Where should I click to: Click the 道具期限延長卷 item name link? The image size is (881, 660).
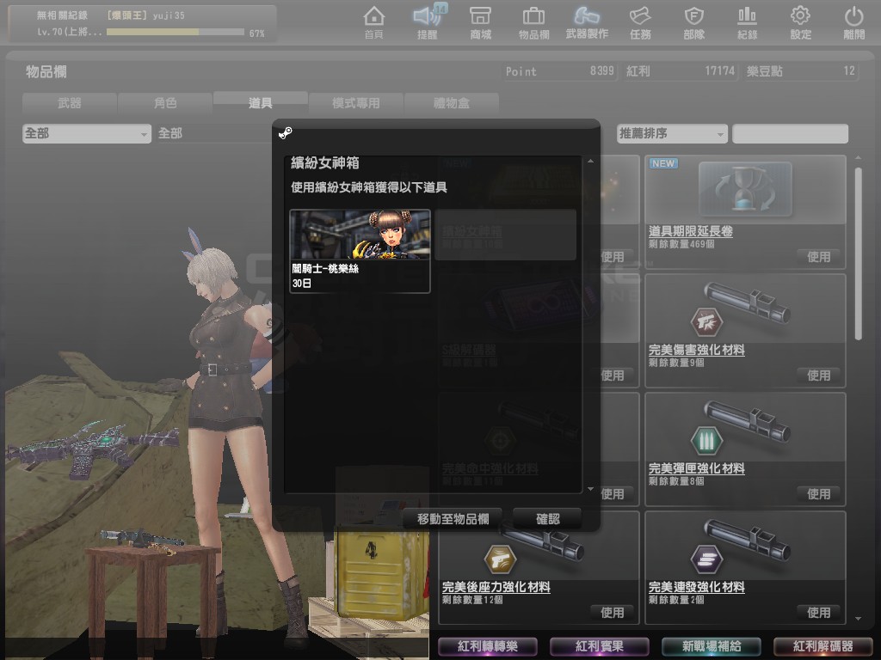691,231
